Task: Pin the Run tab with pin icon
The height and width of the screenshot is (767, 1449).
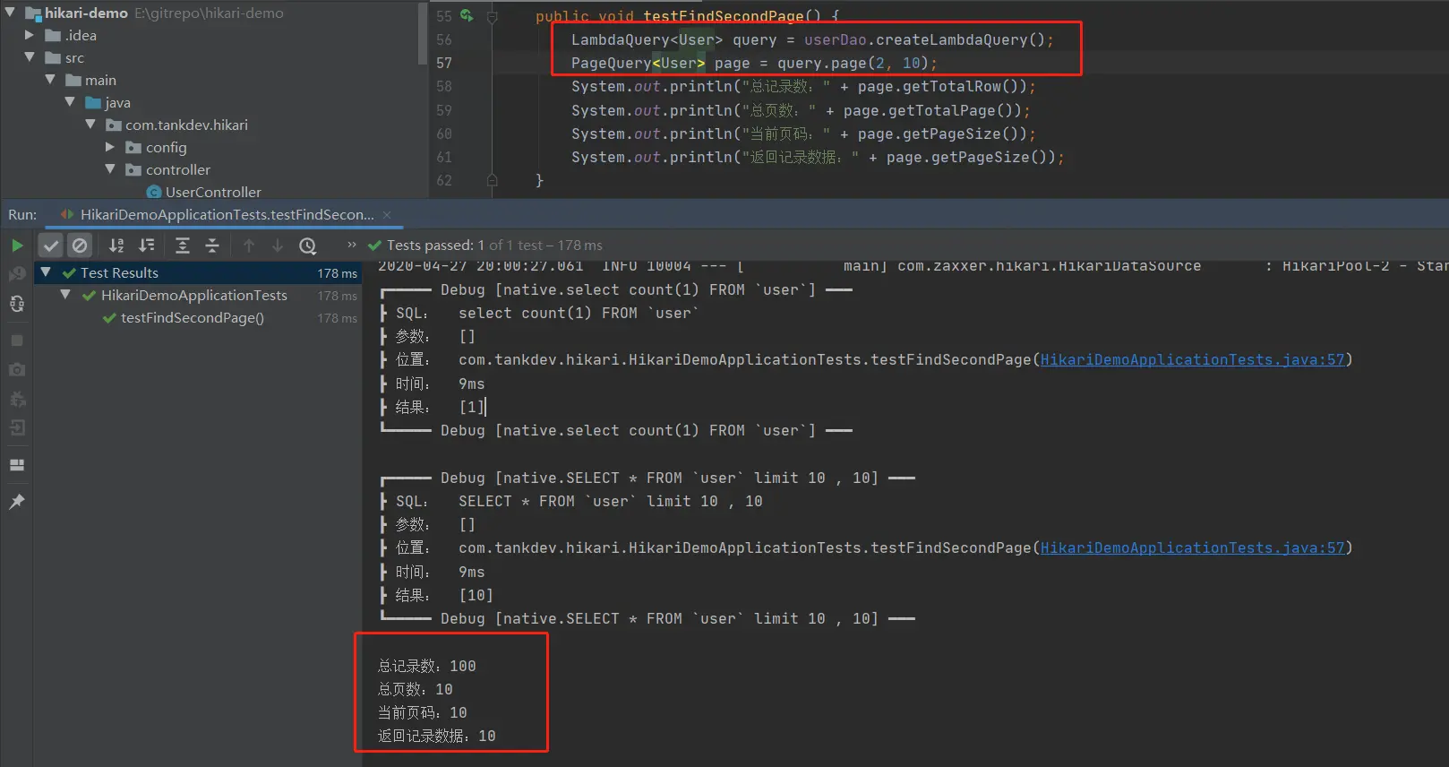Action: pos(17,502)
